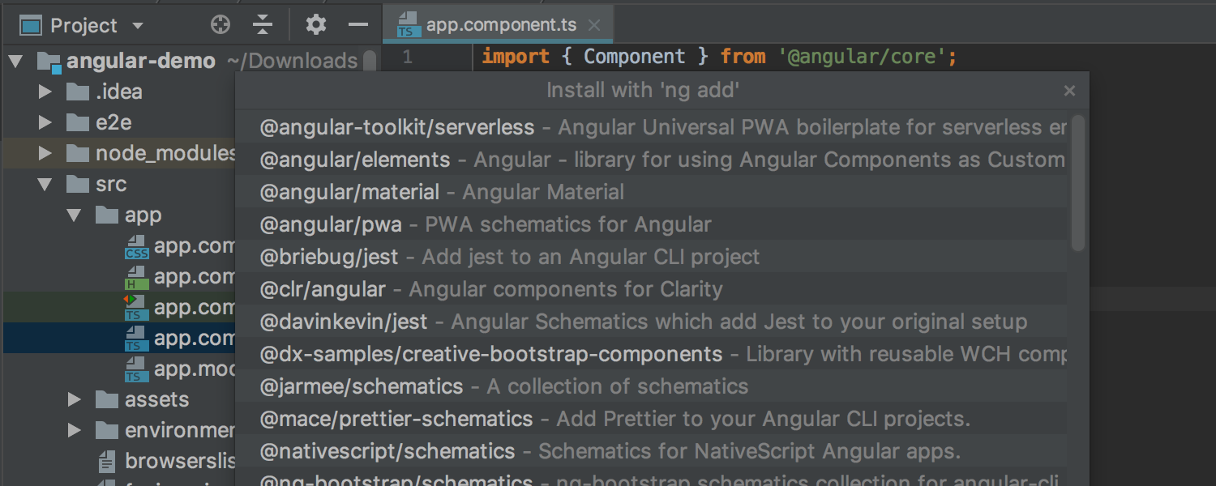Click the Collapse All icon in Project toolbar
This screenshot has height=486, width=1216.
263,25
